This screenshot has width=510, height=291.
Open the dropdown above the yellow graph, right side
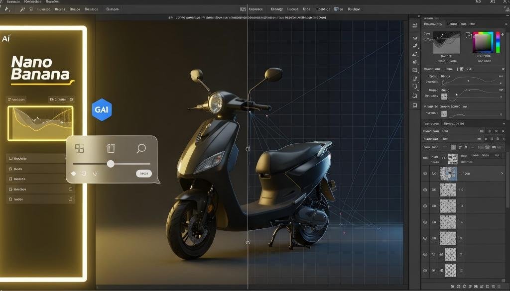coord(61,99)
